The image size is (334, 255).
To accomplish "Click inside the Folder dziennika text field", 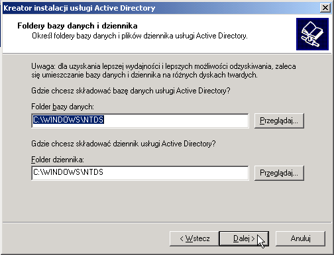I will pos(140,173).
